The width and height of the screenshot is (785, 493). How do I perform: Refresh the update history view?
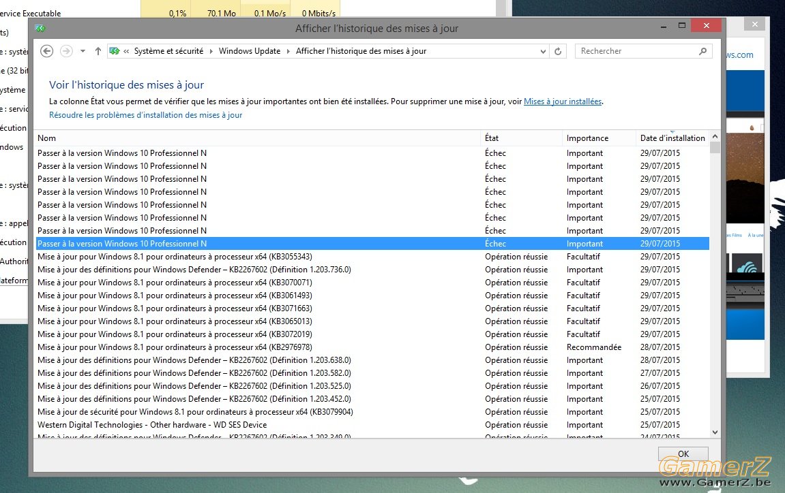(558, 51)
